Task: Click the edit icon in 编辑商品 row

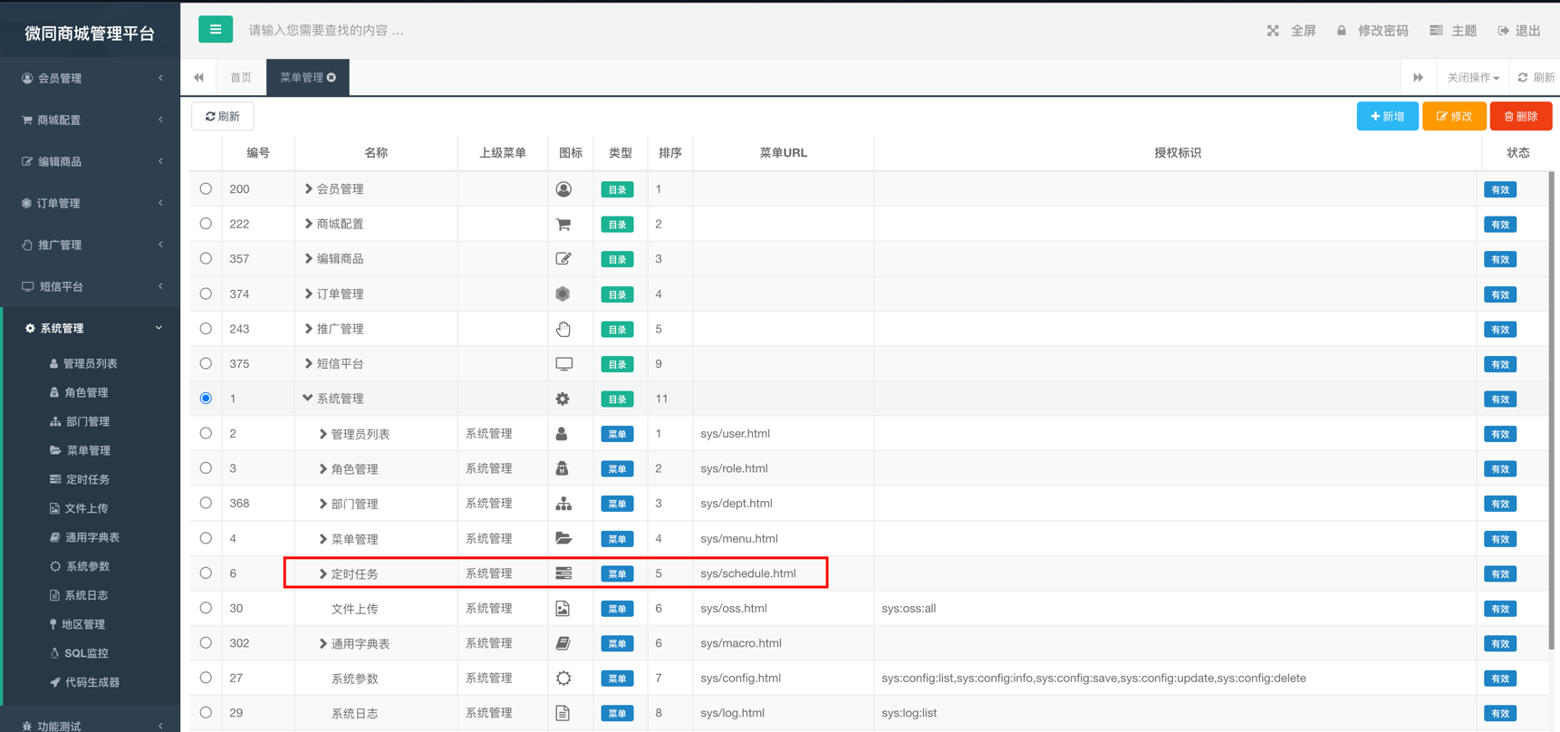Action: 563,259
